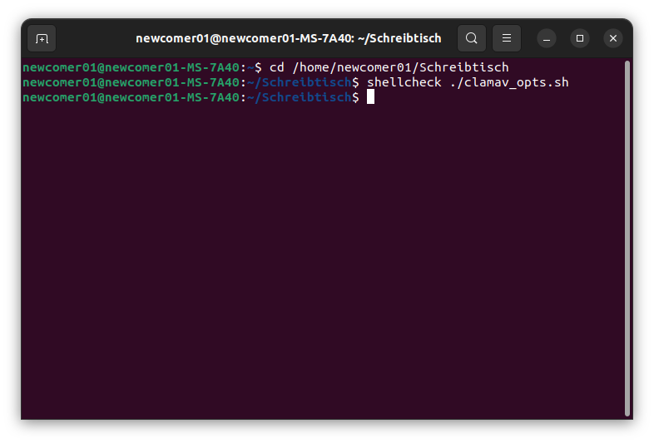Click the green username in the first prompt line
The height and width of the screenshot is (443, 654).
[131, 67]
